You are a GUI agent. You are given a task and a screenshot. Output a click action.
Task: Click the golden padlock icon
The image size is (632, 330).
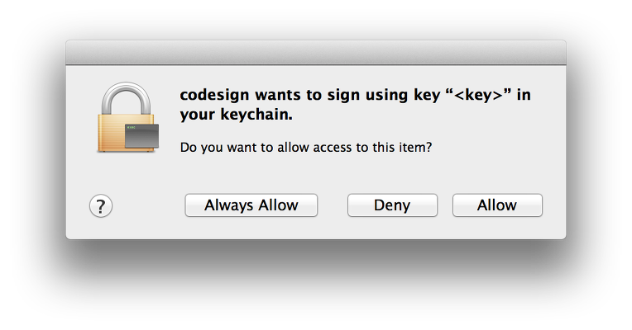tap(127, 117)
